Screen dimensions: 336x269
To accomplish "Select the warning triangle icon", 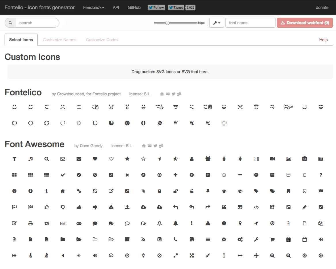I will click(x=208, y=223).
